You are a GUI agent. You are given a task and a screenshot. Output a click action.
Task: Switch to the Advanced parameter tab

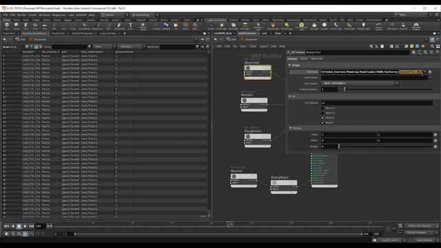[x=317, y=59]
